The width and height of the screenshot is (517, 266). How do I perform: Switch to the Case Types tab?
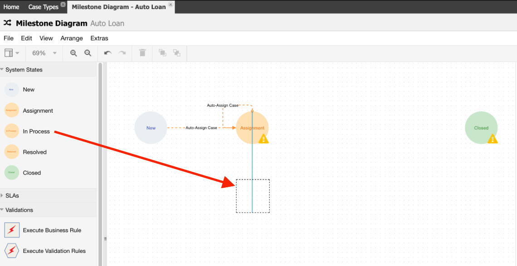click(43, 7)
